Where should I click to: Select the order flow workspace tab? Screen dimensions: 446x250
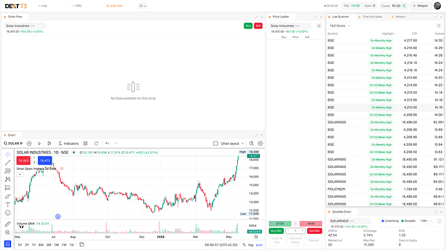(114, 6)
